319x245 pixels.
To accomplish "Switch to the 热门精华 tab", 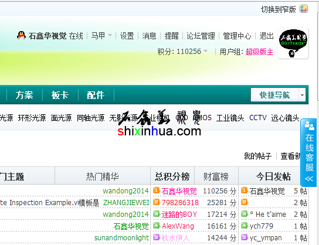I will coord(103,176).
